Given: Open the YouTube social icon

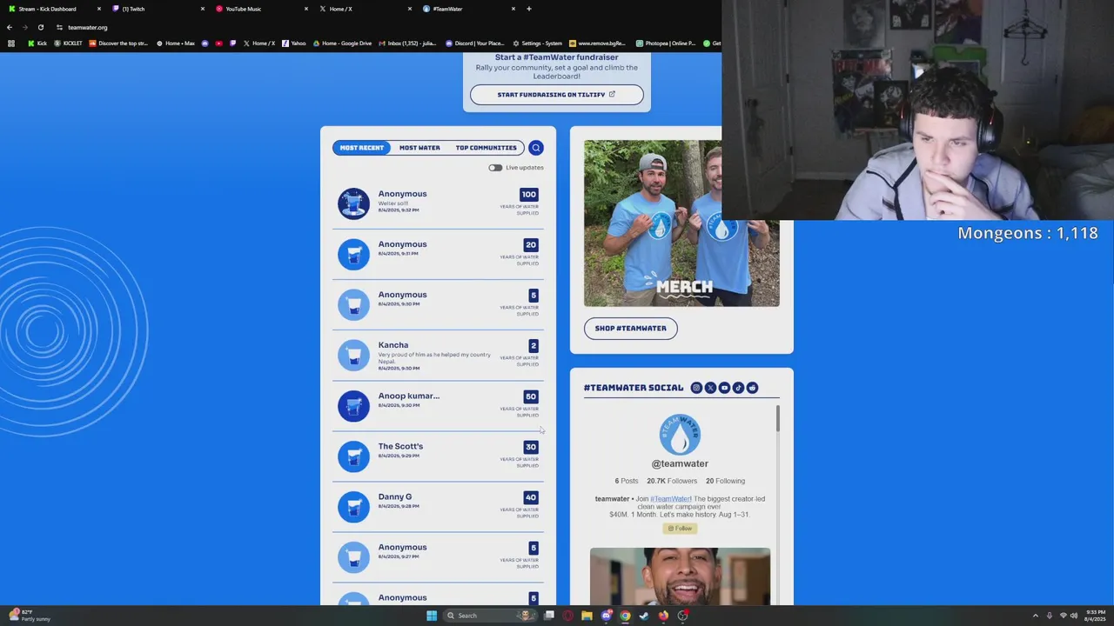Looking at the screenshot, I should coord(724,388).
